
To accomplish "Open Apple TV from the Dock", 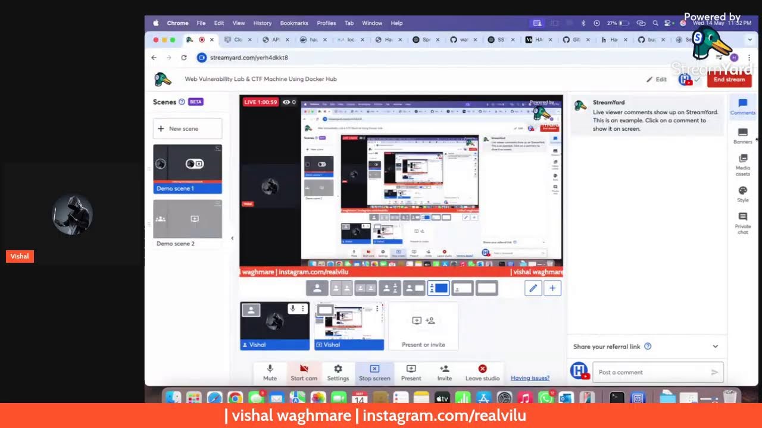I will coord(442,397).
